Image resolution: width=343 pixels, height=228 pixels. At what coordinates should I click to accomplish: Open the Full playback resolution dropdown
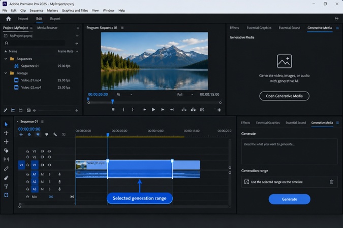click(185, 94)
